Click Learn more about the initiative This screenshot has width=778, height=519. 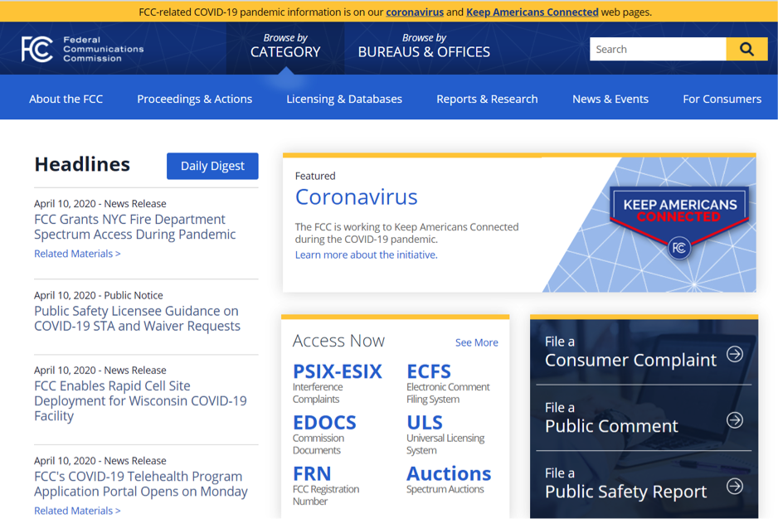coord(366,255)
